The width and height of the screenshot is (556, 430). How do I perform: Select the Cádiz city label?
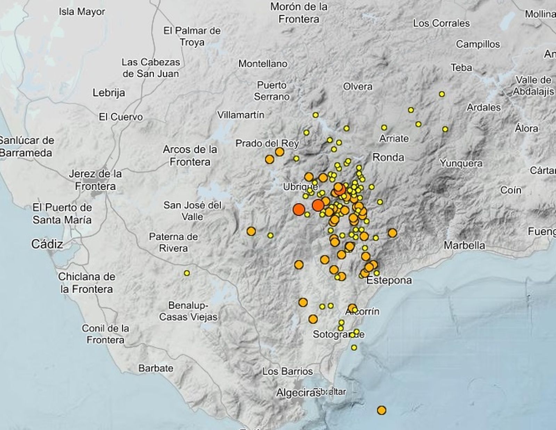pyautogui.click(x=48, y=245)
